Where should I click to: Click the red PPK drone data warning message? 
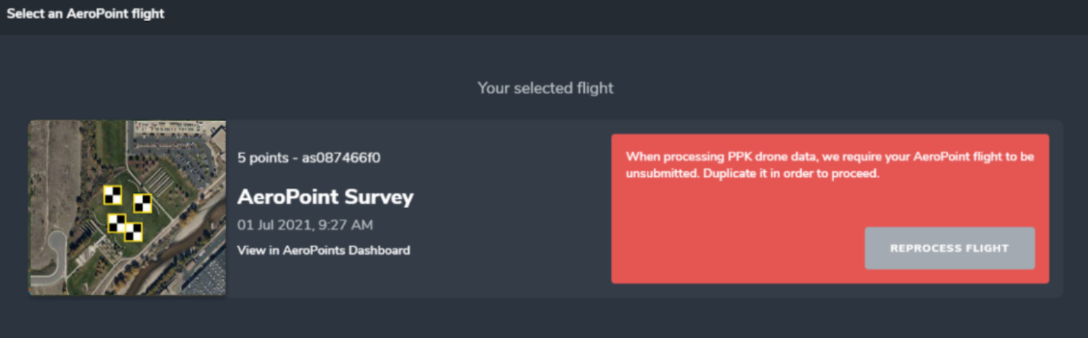coord(829,165)
